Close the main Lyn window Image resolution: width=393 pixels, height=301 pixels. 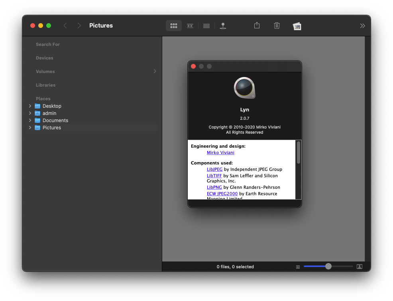(x=33, y=26)
